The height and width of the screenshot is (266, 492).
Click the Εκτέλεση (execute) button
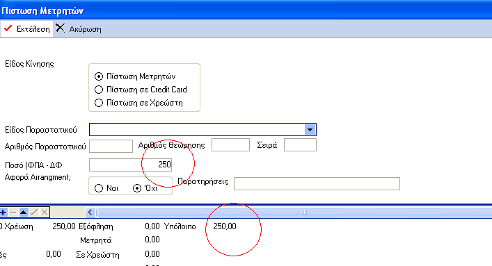click(x=26, y=29)
